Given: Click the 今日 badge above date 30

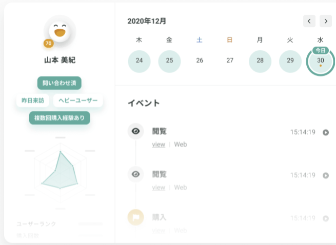Looking at the screenshot, I should [321, 51].
